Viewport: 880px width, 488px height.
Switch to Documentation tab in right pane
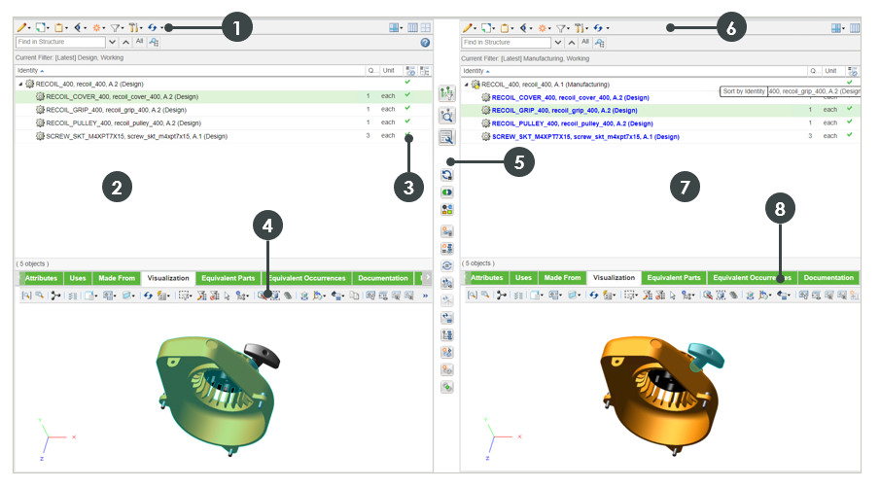click(828, 278)
